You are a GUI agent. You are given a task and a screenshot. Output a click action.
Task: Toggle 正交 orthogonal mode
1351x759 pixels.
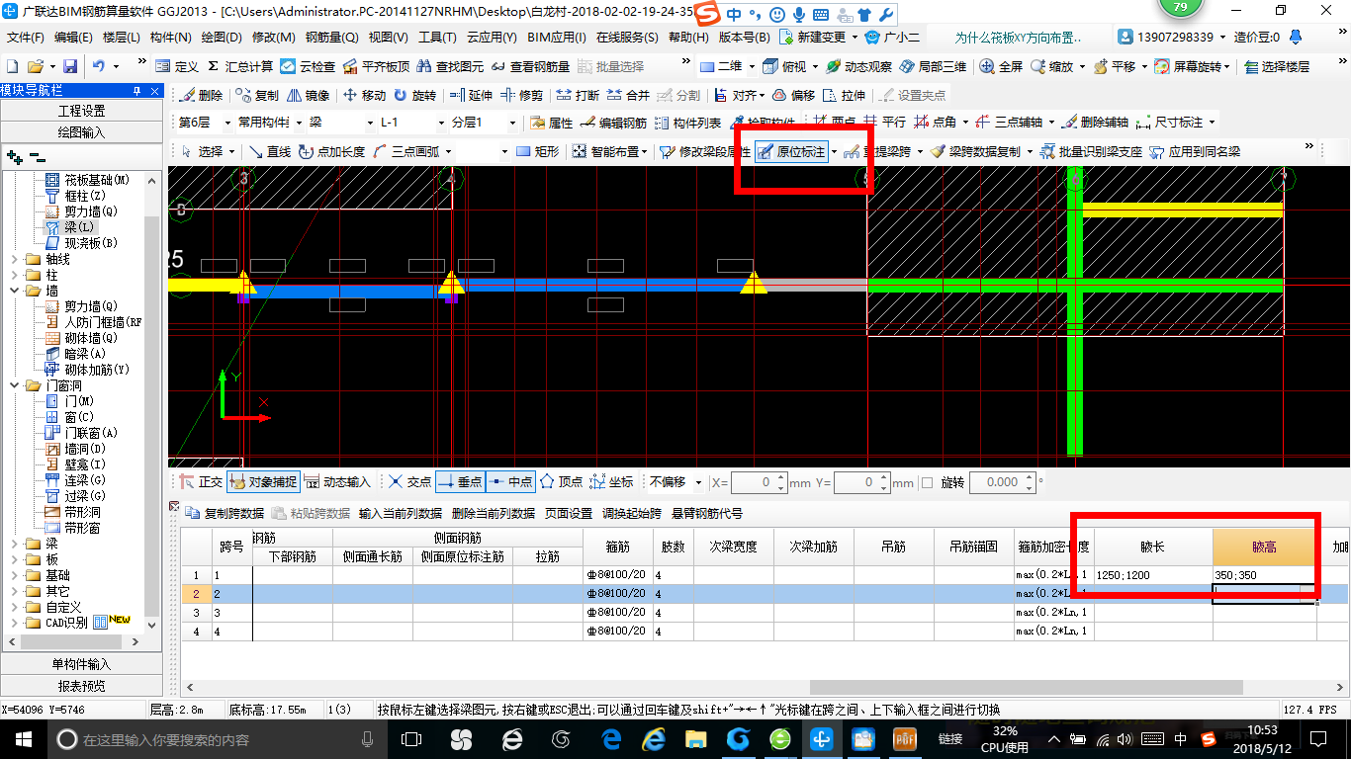(201, 482)
